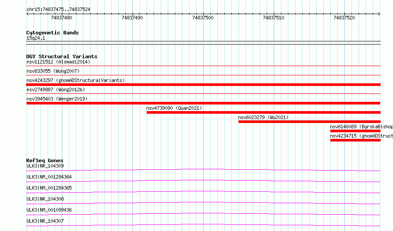Viewport: 393px width, 231px height.
Task: Select the RefSeq Genes track title
Action: [45, 160]
